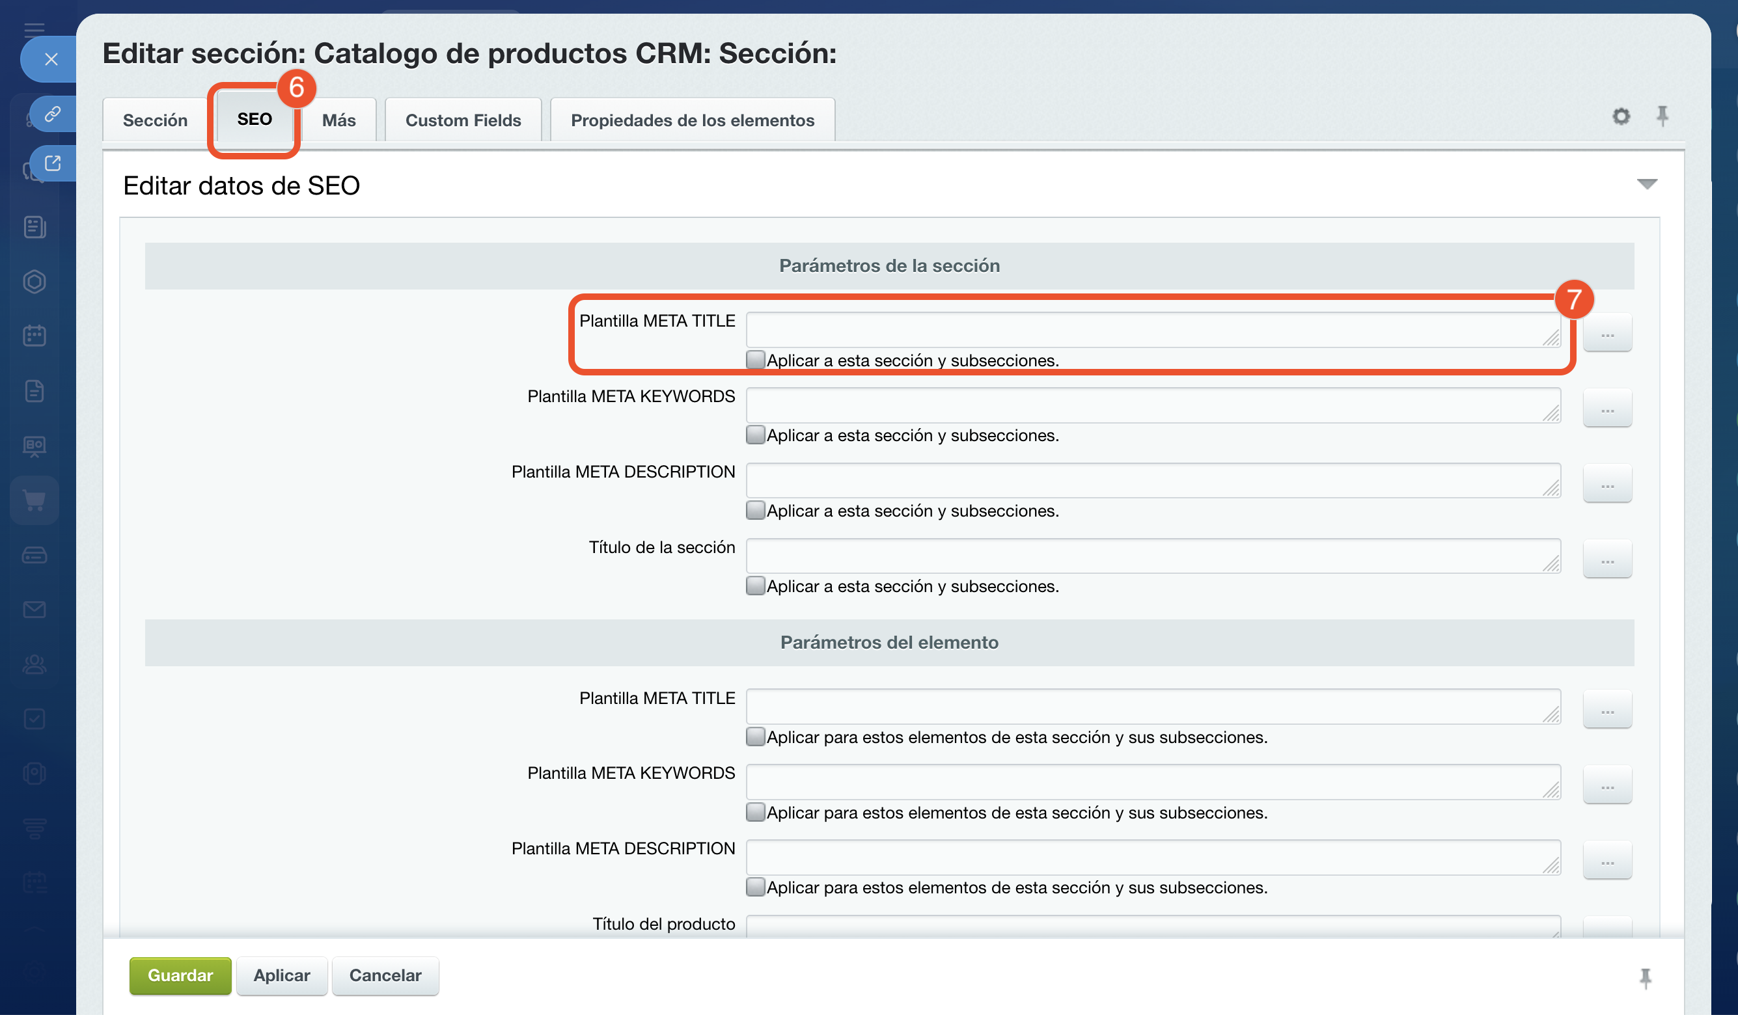The width and height of the screenshot is (1738, 1015).
Task: Open the calendar icon in sidebar
Action: pyautogui.click(x=34, y=336)
